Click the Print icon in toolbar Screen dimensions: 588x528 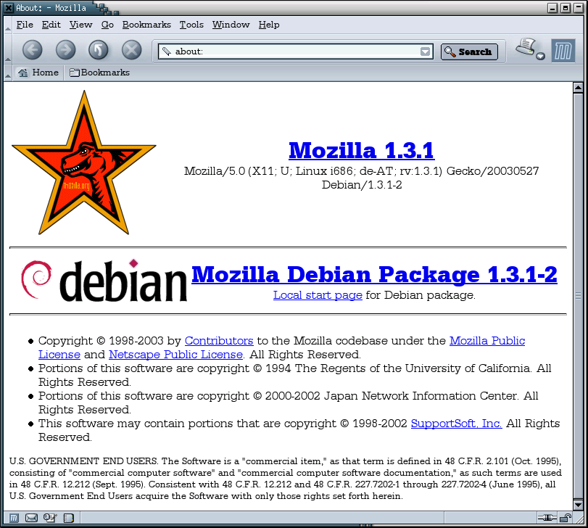526,47
